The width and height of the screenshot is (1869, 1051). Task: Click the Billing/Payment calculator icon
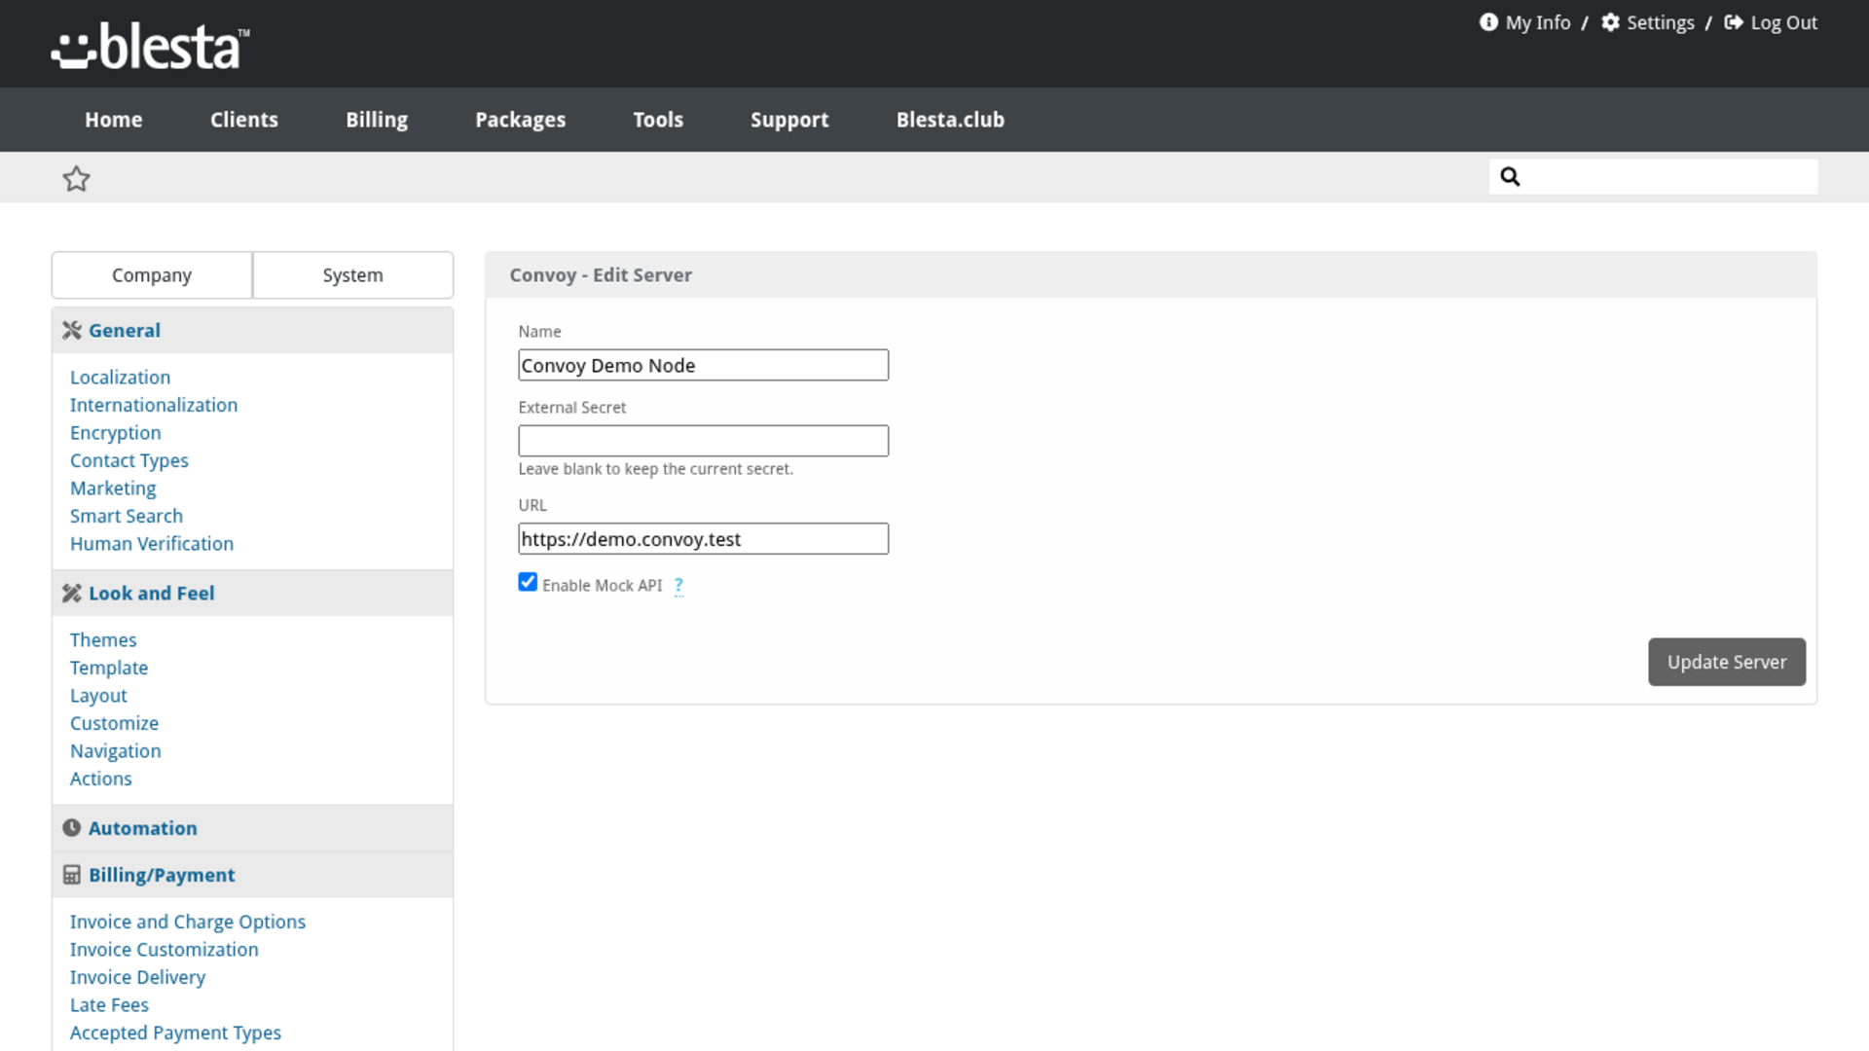[x=72, y=875]
